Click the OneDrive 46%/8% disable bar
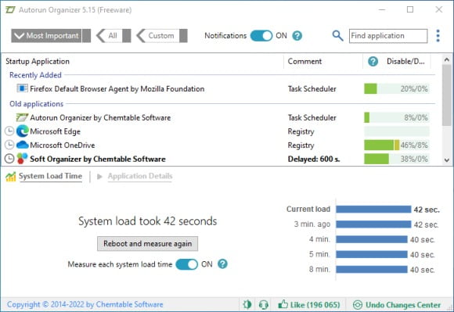Image resolution: width=454 pixels, height=312 pixels. (x=397, y=145)
